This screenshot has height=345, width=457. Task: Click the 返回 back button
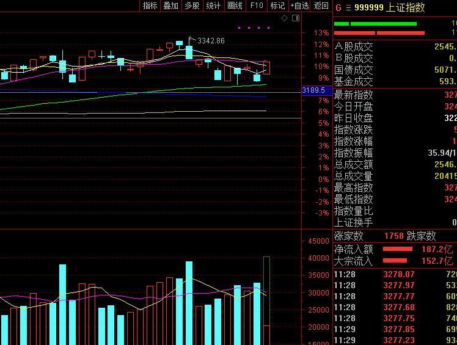321,5
